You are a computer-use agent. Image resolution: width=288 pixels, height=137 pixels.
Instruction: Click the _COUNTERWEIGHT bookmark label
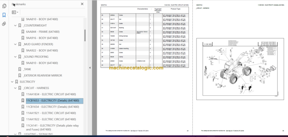tap(35, 25)
